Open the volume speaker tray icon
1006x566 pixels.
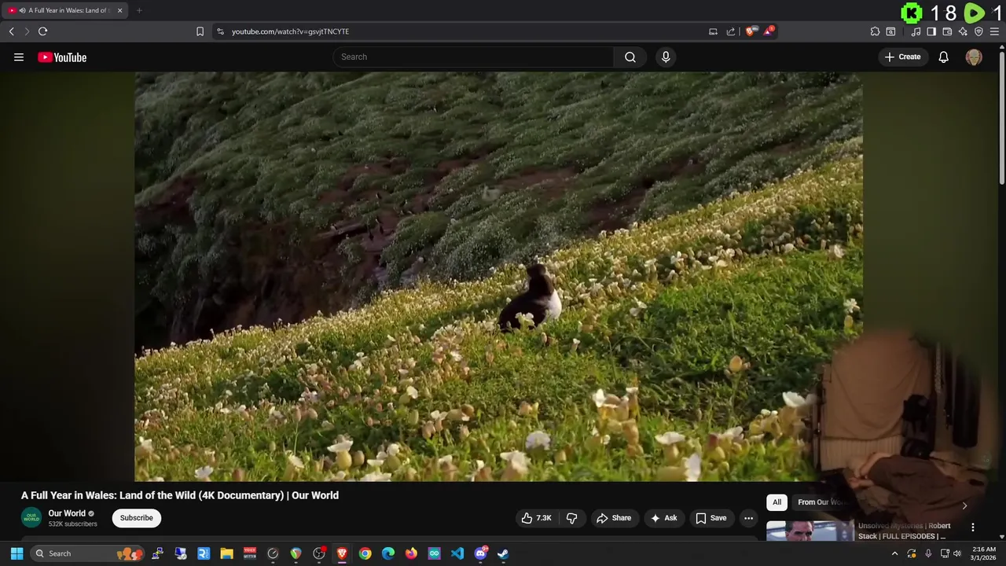coord(956,553)
